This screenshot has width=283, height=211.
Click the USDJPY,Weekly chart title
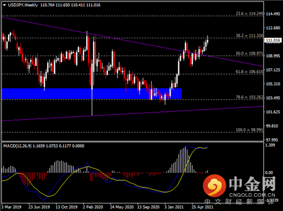pos(23,5)
